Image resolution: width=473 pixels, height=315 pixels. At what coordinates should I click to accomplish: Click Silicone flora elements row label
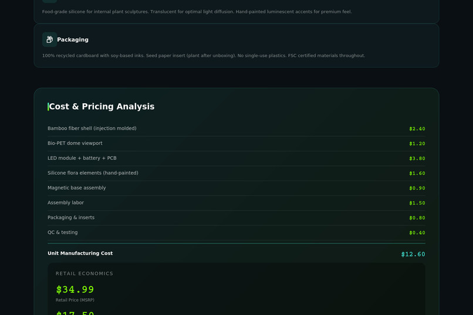(93, 173)
